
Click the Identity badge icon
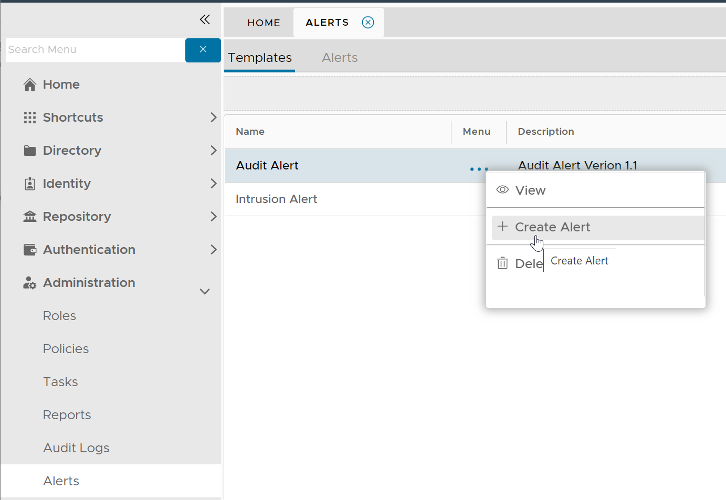point(30,184)
